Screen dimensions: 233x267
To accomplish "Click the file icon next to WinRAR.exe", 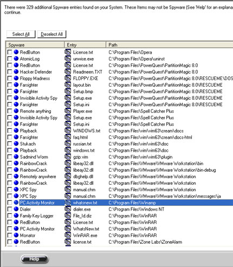I will 68,235.
